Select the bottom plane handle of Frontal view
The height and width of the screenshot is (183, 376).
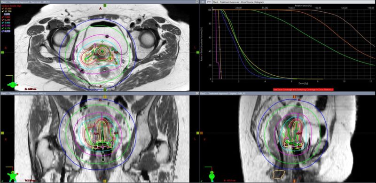click(105, 181)
